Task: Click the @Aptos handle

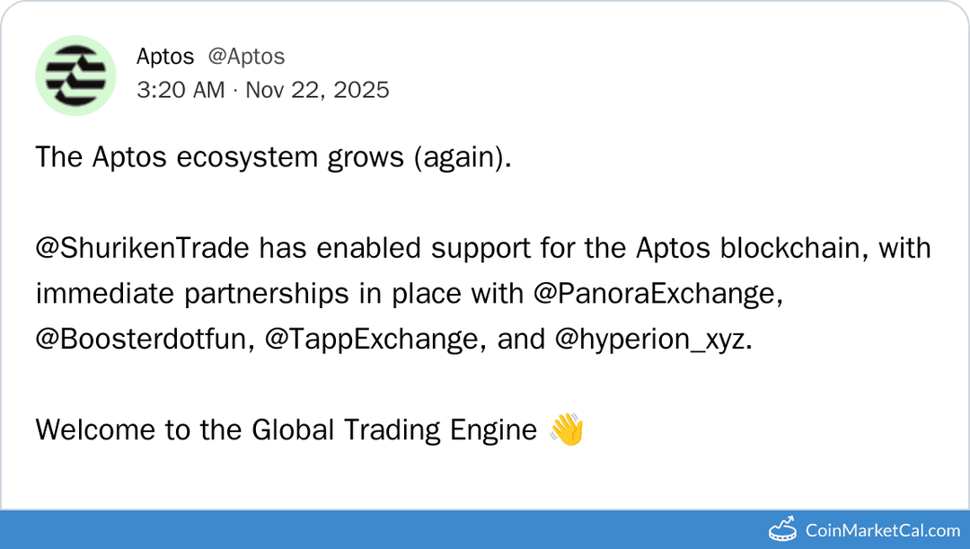Action: pyautogui.click(x=246, y=57)
